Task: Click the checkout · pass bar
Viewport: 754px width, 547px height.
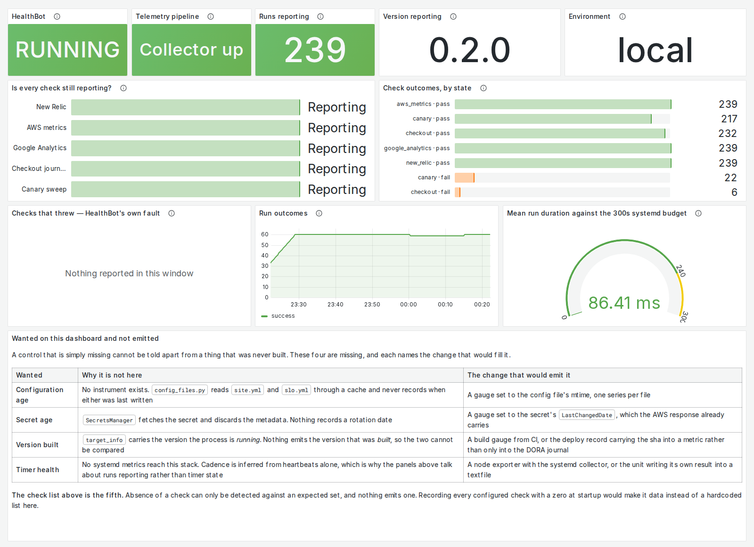Action: click(560, 133)
